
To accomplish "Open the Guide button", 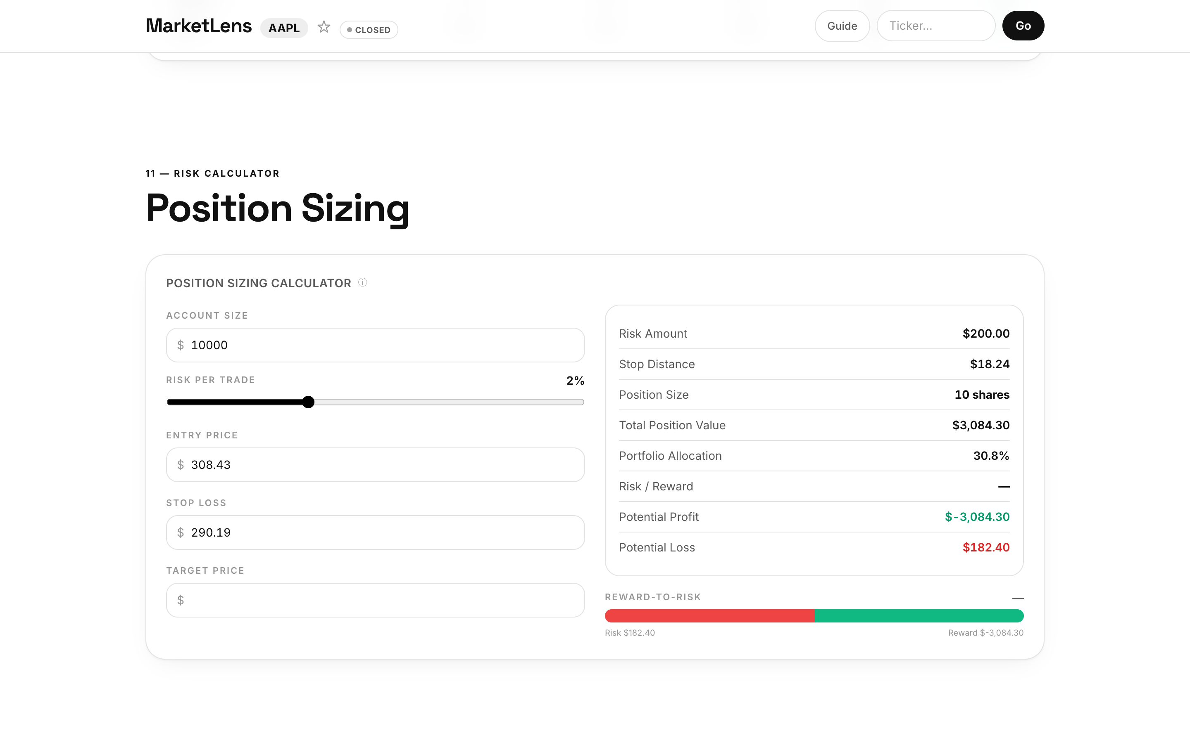I will point(842,26).
